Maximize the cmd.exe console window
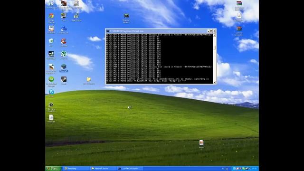The width and height of the screenshot is (304, 171). pyautogui.click(x=211, y=31)
